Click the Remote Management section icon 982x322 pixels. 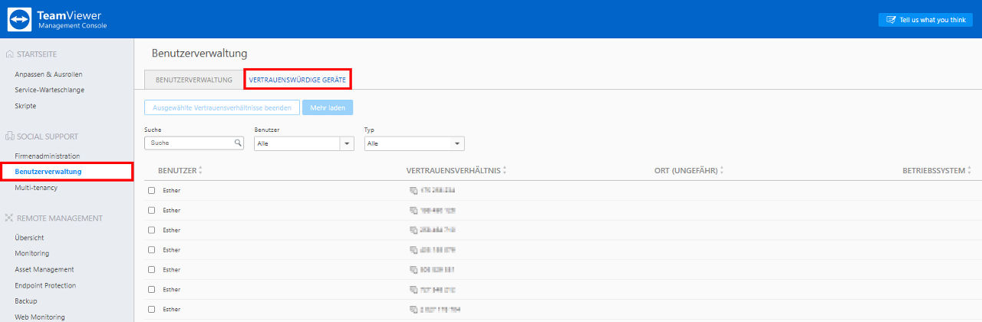pyautogui.click(x=9, y=219)
